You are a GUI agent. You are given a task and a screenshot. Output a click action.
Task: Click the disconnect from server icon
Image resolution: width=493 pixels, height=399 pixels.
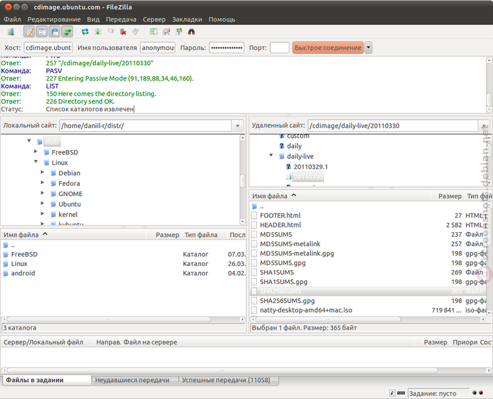(123, 32)
